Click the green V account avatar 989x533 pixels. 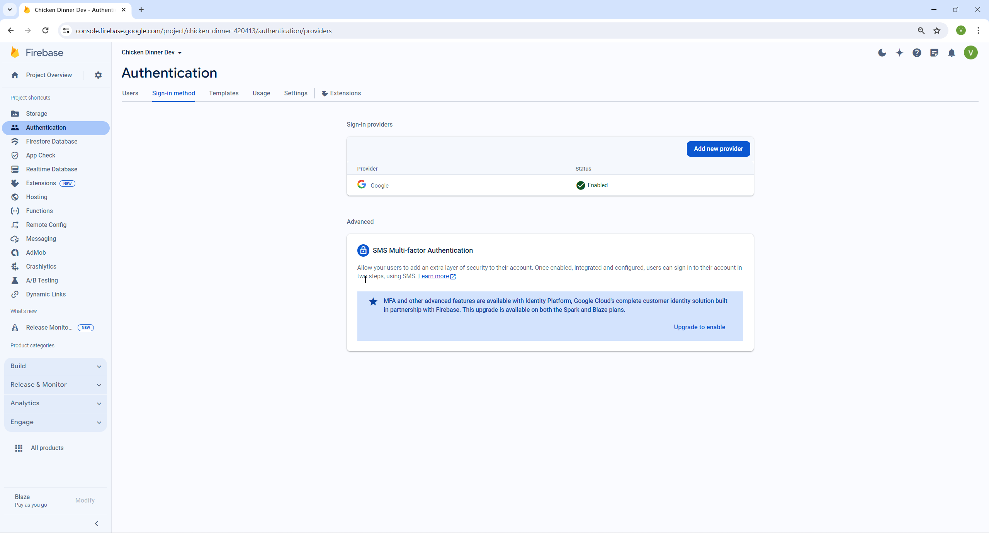pyautogui.click(x=971, y=53)
